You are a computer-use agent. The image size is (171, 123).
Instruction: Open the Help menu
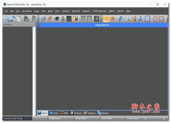pos(128,11)
